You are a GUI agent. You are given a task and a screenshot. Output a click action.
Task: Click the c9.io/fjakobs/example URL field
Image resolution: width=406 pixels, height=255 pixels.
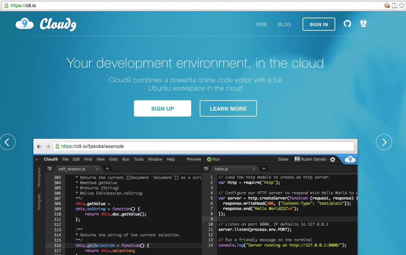click(x=204, y=146)
